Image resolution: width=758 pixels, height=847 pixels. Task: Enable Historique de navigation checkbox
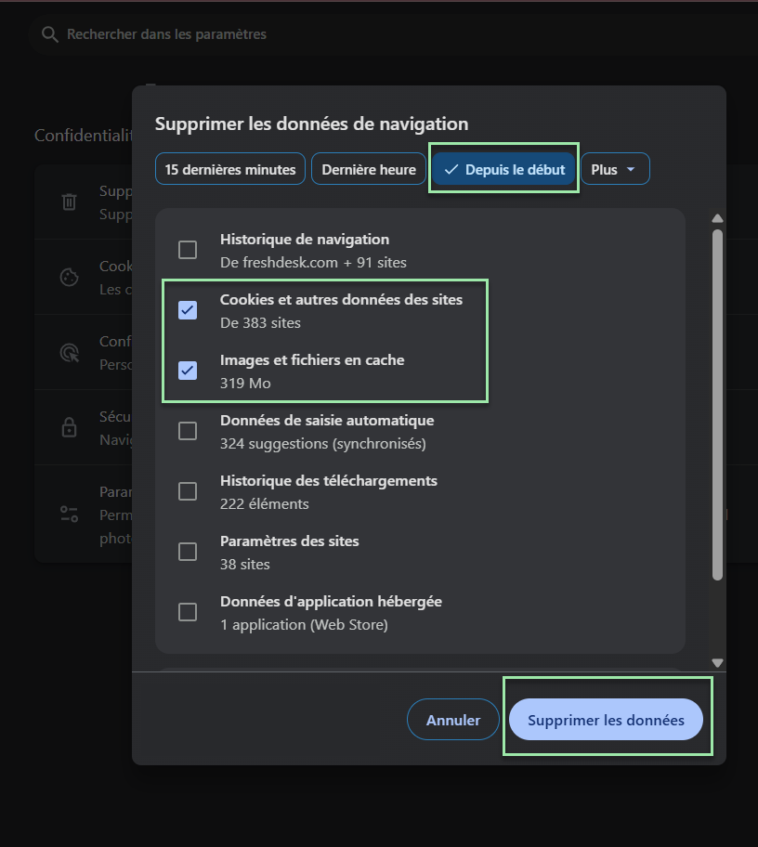188,250
